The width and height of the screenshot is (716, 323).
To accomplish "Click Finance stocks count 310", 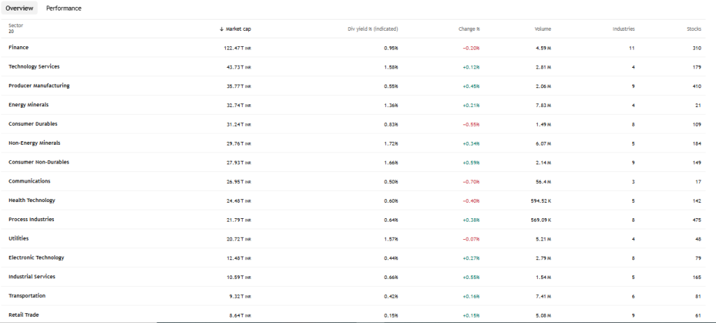I will click(x=697, y=48).
